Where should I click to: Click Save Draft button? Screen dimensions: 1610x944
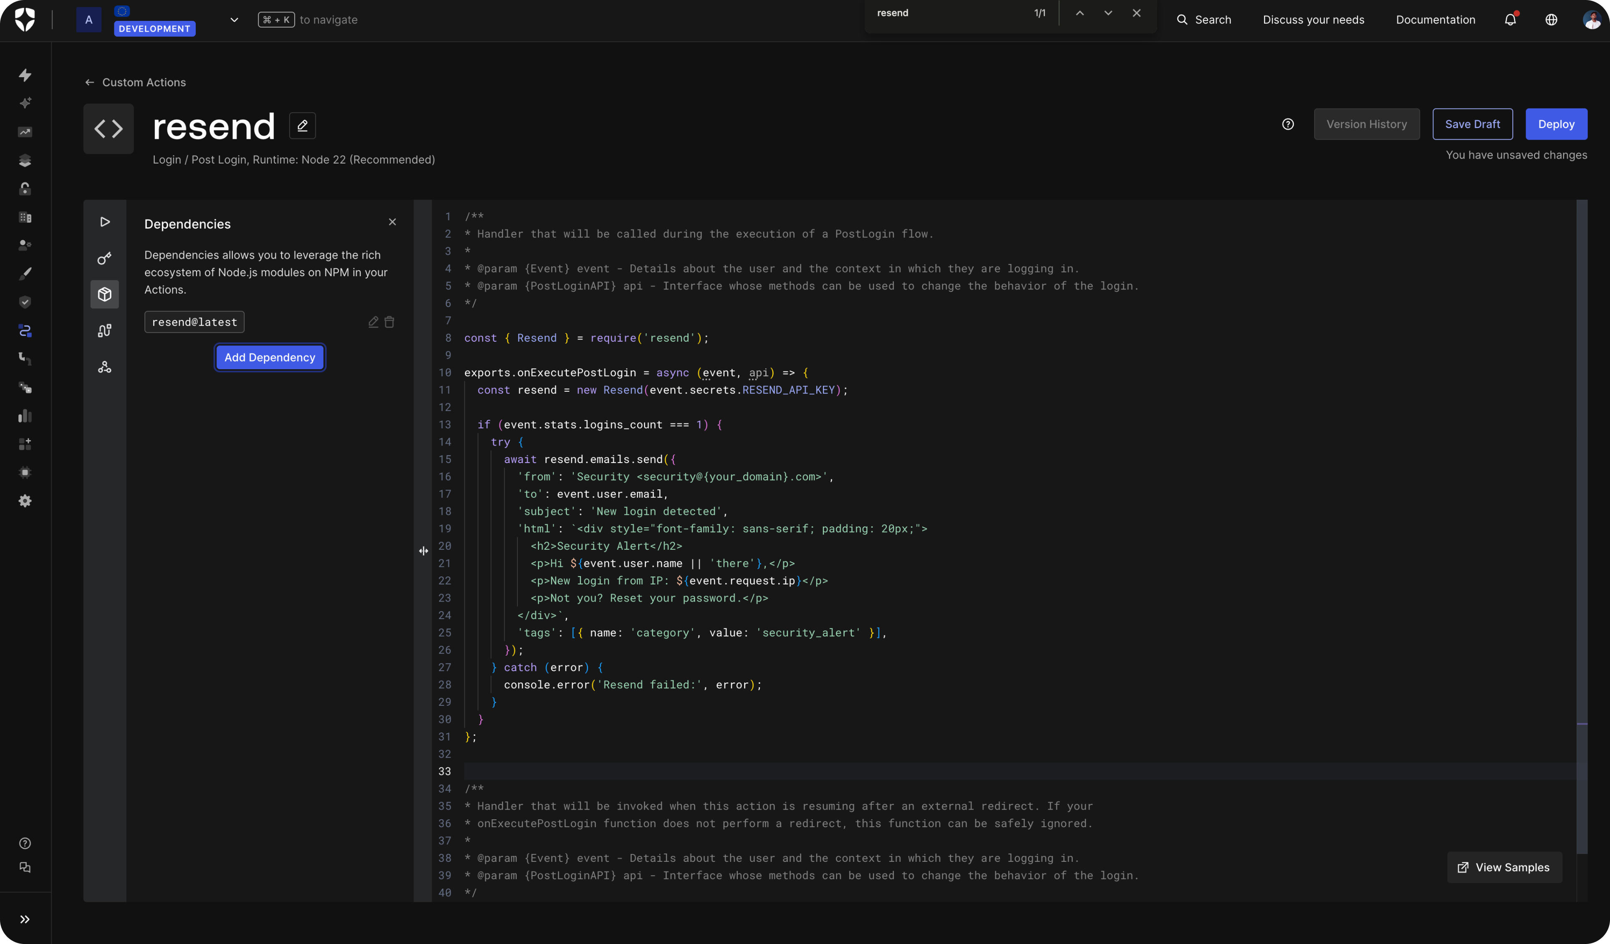click(1473, 124)
